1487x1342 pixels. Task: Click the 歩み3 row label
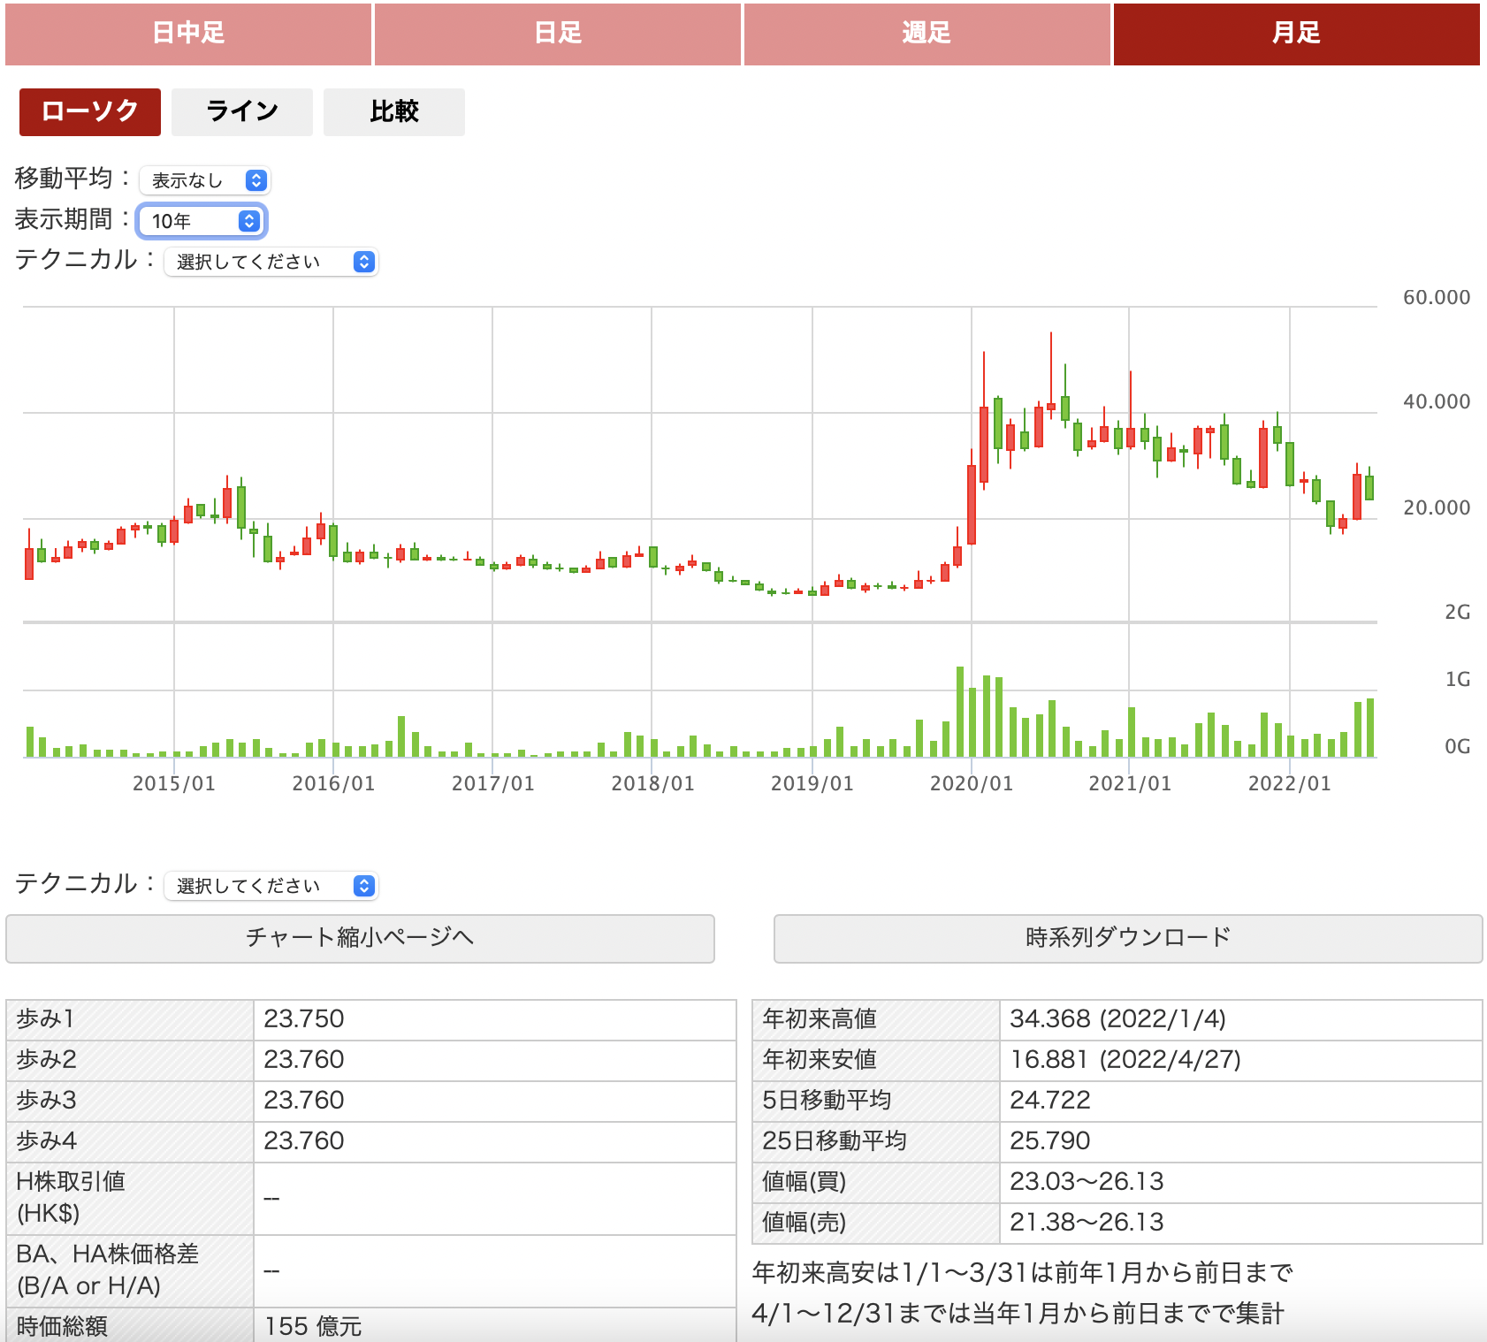(x=47, y=1101)
